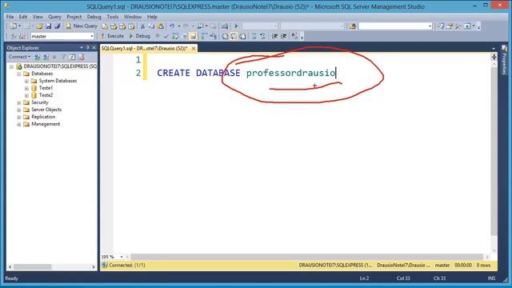Click Object Explorer connect server icon
512x288 pixels.
click(x=38, y=57)
